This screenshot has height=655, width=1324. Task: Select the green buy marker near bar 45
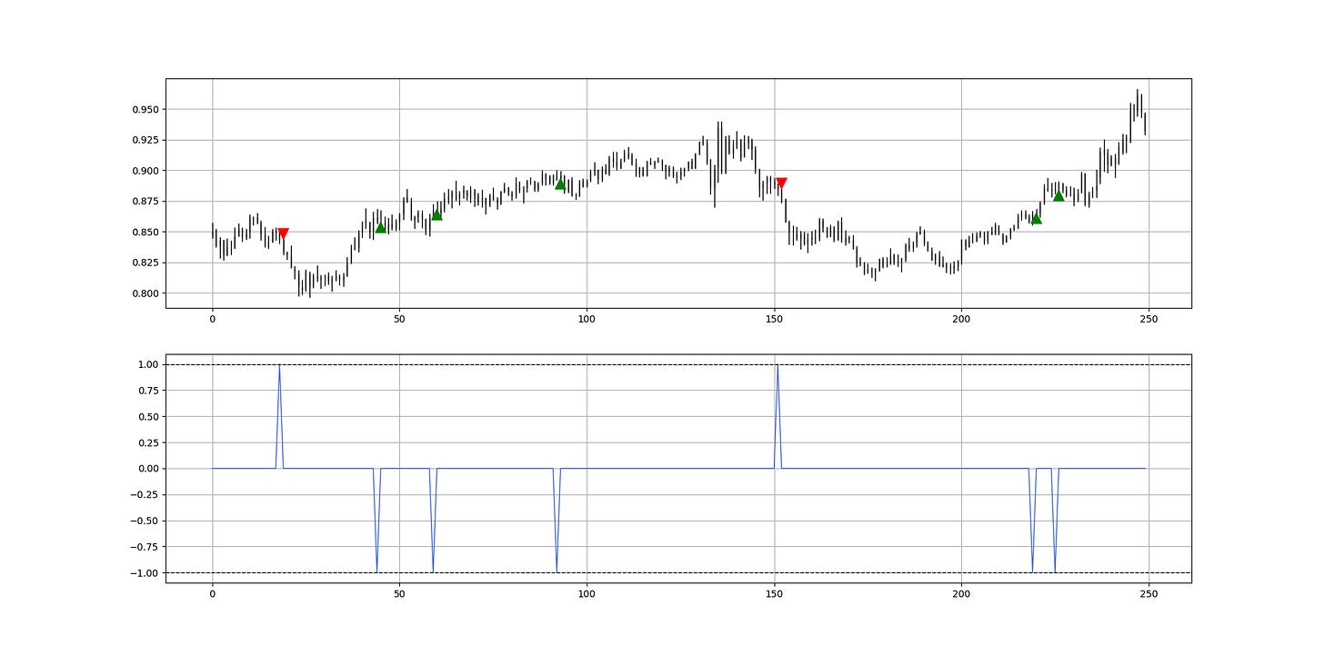pos(381,227)
